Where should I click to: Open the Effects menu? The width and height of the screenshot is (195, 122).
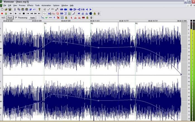[30, 5]
